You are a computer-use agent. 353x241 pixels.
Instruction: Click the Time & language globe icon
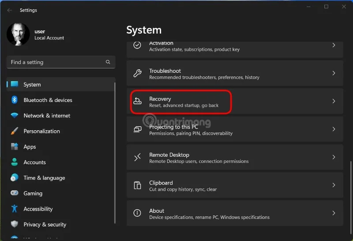point(15,177)
